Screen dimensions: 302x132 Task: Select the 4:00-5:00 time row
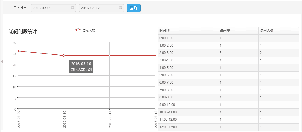pyautogui.click(x=228, y=68)
